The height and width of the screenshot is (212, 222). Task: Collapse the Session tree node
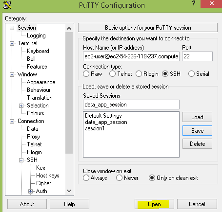pos(12,28)
